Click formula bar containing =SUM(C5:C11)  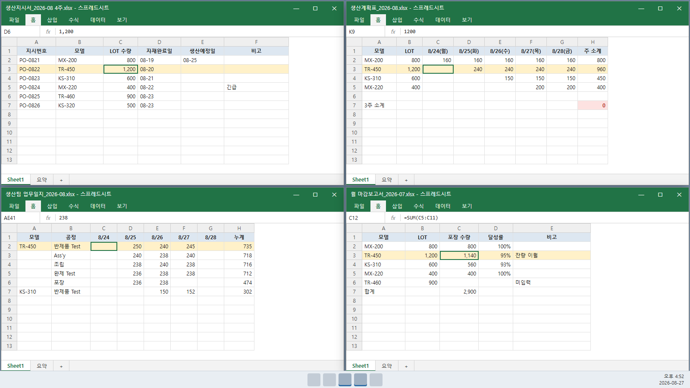(544, 218)
